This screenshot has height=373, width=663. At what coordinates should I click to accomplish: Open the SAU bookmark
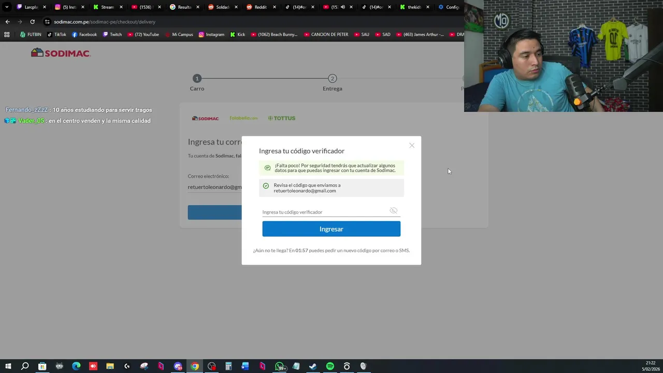point(362,35)
